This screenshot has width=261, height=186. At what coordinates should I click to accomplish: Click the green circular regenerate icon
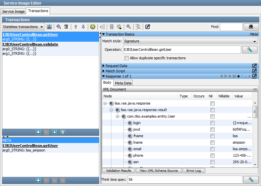click(x=93, y=27)
